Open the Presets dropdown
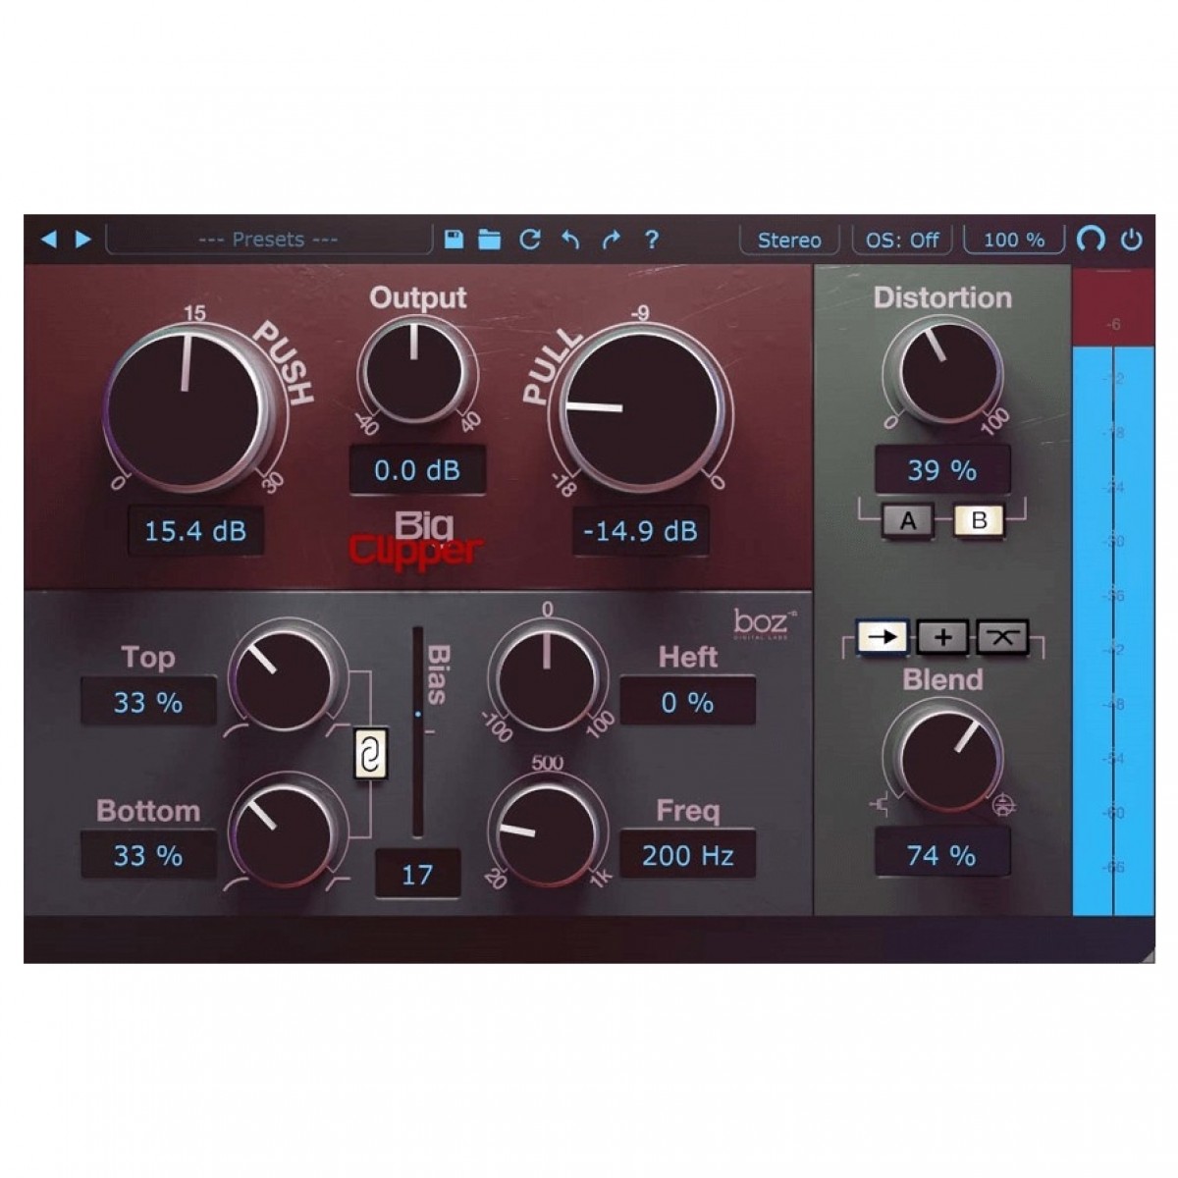 [x=268, y=240]
